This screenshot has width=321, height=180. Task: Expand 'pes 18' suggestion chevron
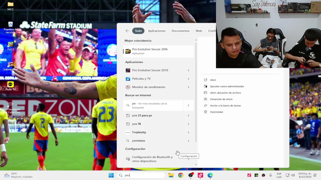pos(188,124)
